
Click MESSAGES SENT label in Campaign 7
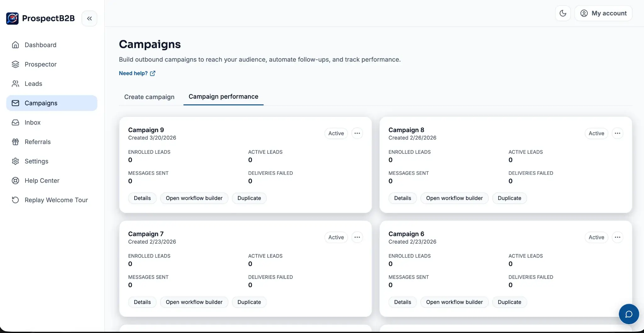point(148,277)
